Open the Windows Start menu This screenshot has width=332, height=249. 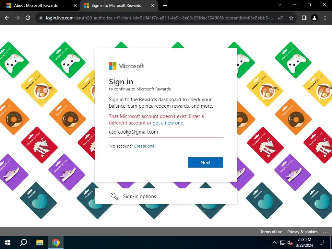click(8, 243)
